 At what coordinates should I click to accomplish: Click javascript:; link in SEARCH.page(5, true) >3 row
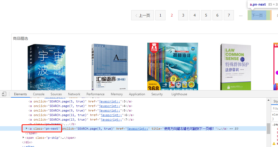coord(109,101)
